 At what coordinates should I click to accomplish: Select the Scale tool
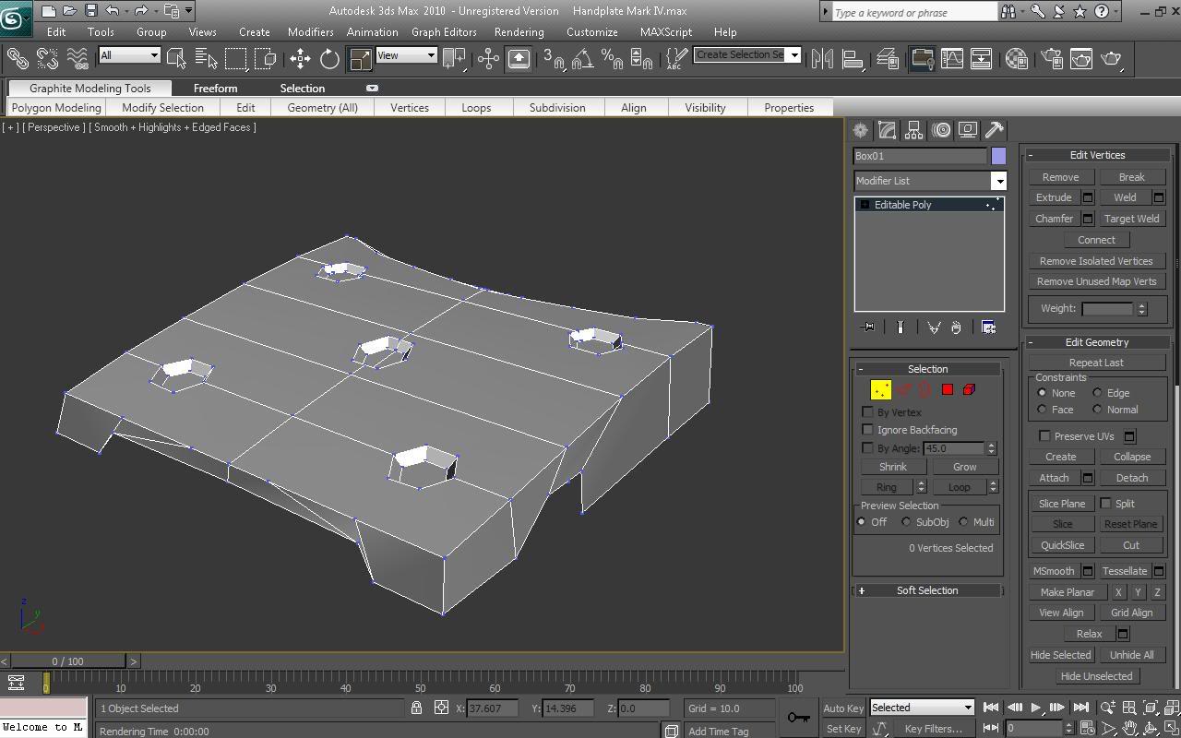360,59
